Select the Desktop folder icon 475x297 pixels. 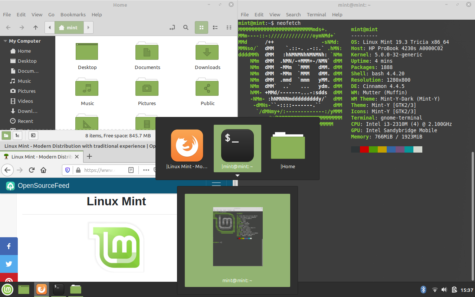coord(87,52)
